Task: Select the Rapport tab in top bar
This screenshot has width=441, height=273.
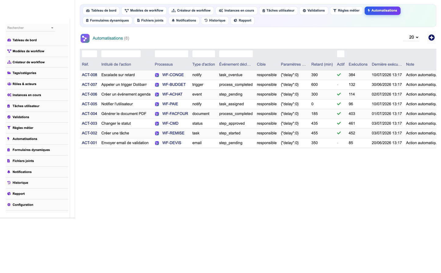Action: click(x=242, y=20)
